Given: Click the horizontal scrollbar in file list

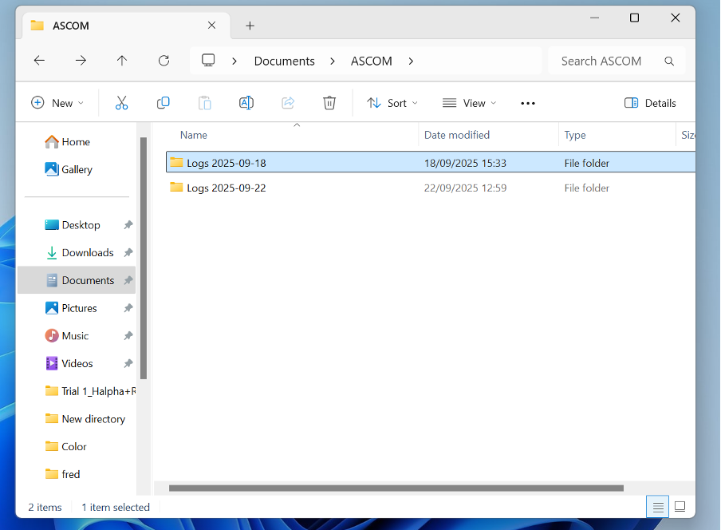Looking at the screenshot, I should coord(396,488).
